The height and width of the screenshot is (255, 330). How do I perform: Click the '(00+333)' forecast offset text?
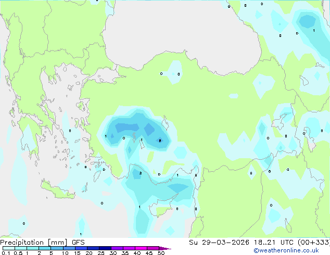pos(313,243)
